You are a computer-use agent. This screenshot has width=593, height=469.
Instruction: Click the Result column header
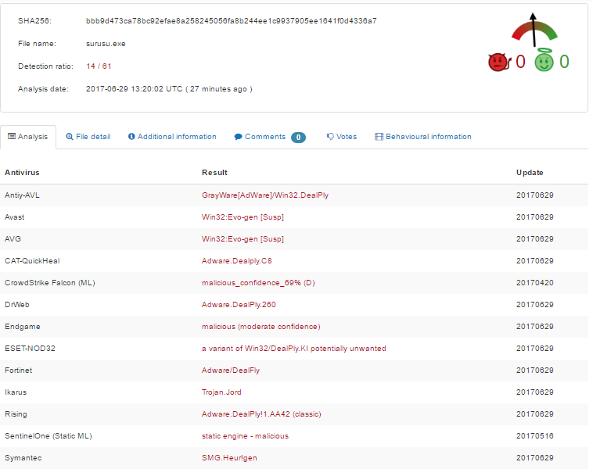point(214,173)
